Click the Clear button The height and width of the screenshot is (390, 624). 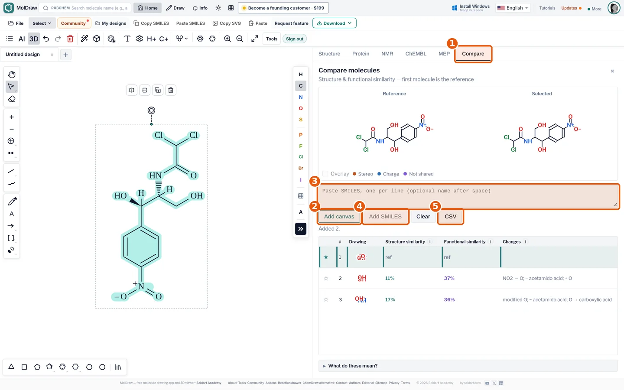(x=423, y=216)
